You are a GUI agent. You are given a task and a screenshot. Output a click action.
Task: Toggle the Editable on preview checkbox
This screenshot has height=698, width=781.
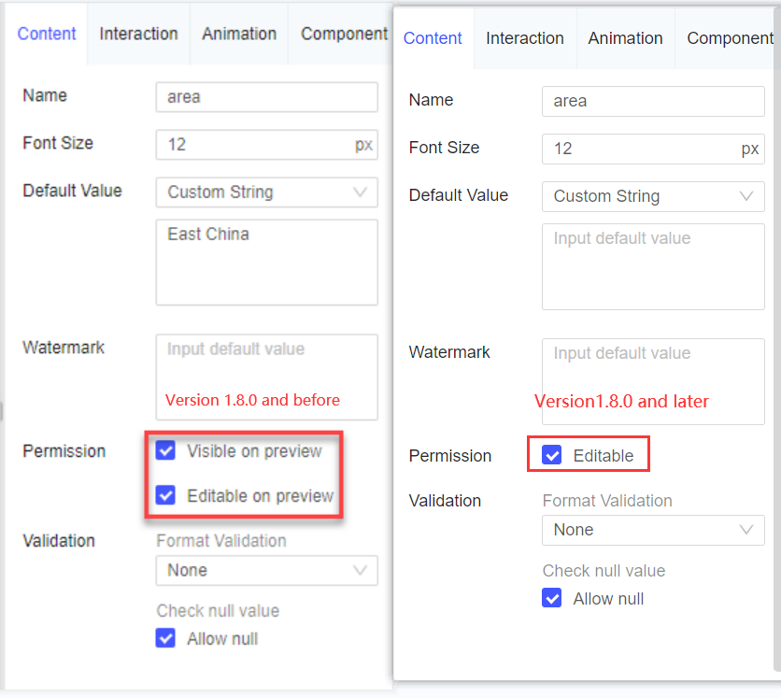click(x=165, y=495)
